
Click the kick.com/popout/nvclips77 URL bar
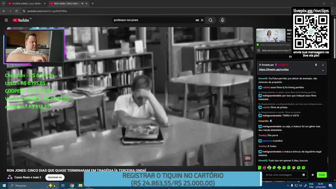(x=277, y=50)
